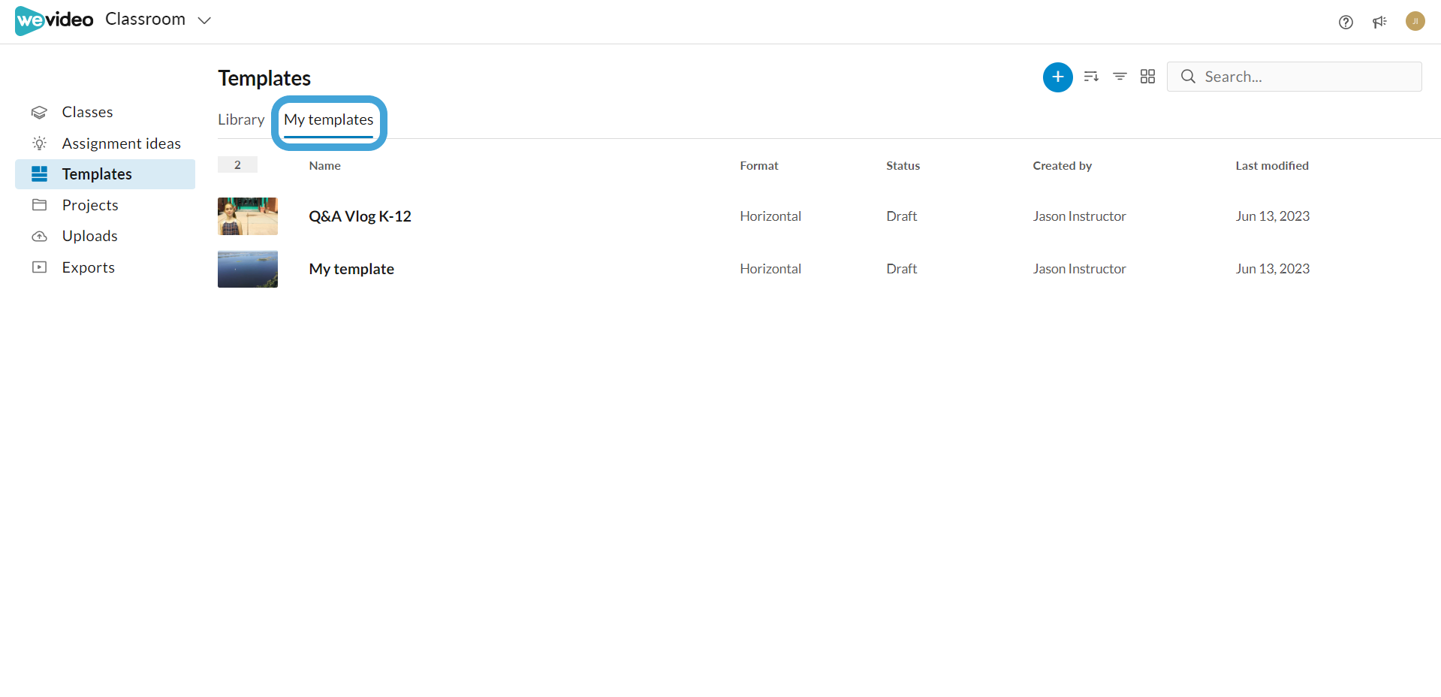The image size is (1441, 697).
Task: Open announcements megaphone icon
Action: point(1379,22)
